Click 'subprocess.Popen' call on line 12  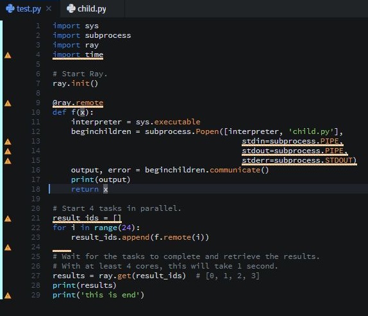pos(182,131)
